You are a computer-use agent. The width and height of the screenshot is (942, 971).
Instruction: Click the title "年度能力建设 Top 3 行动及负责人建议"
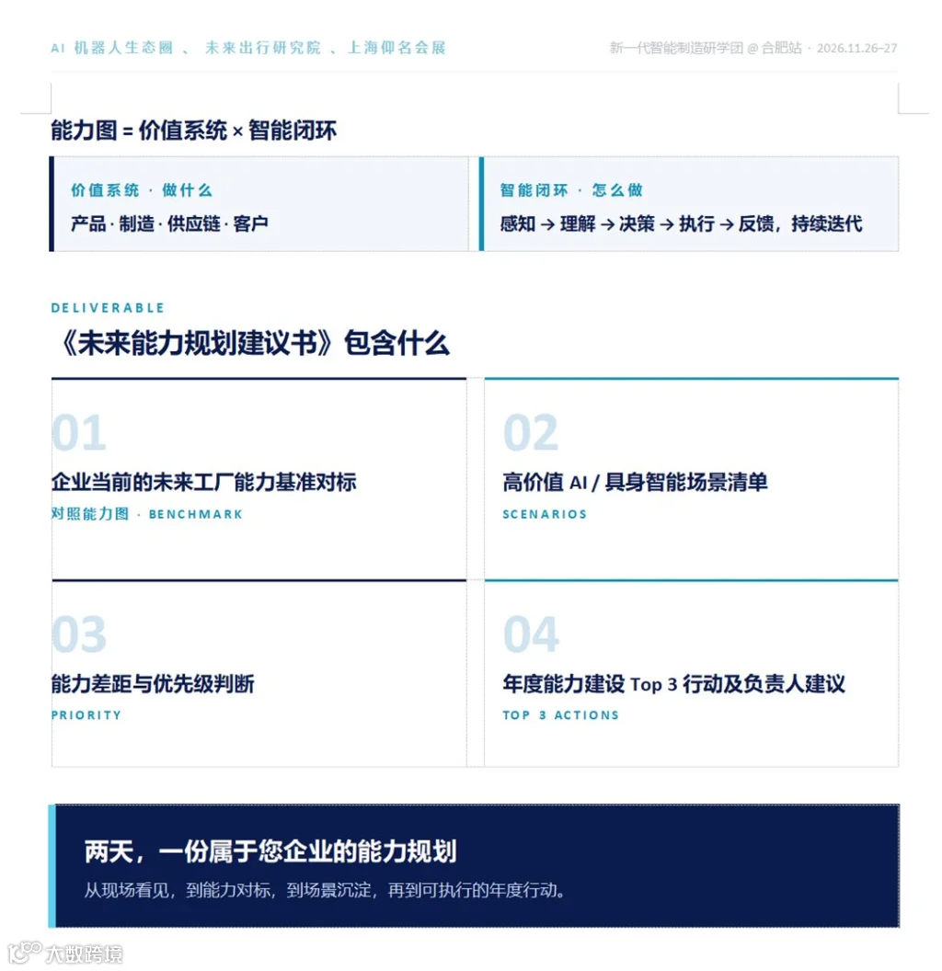673,684
